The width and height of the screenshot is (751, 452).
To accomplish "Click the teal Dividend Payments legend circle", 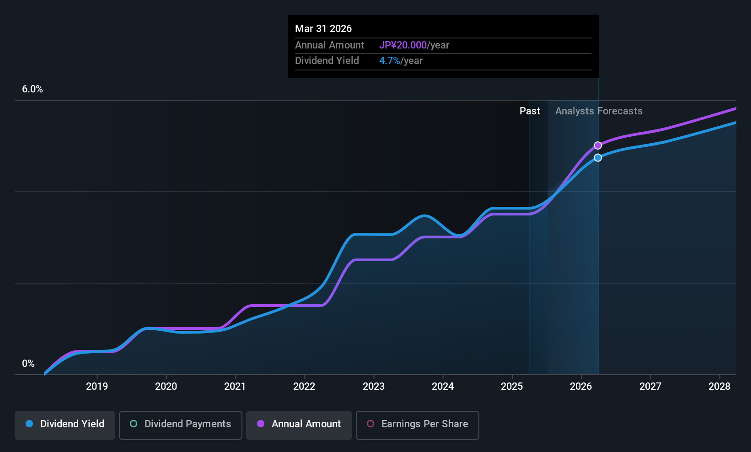I will point(134,424).
